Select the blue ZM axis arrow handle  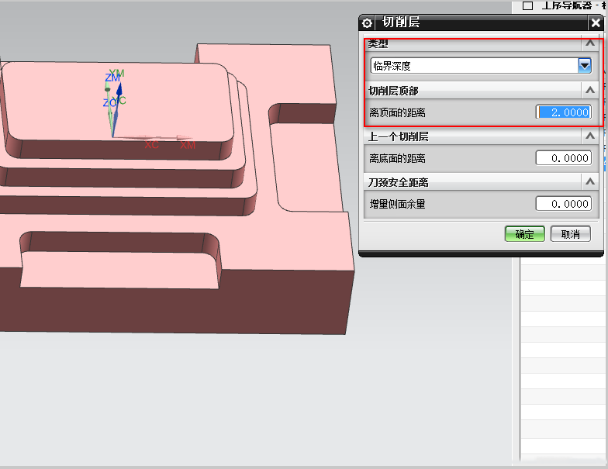pos(119,88)
